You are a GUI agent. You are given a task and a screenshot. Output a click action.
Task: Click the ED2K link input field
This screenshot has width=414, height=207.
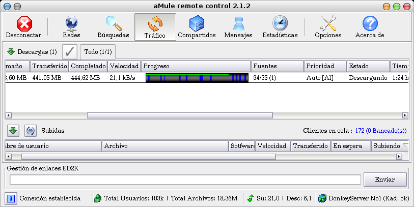(185, 180)
